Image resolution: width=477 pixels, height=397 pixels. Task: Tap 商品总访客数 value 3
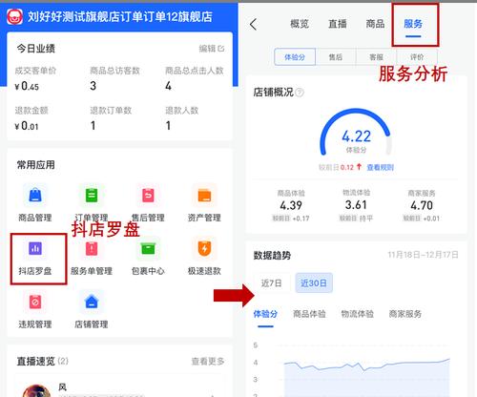pos(93,86)
